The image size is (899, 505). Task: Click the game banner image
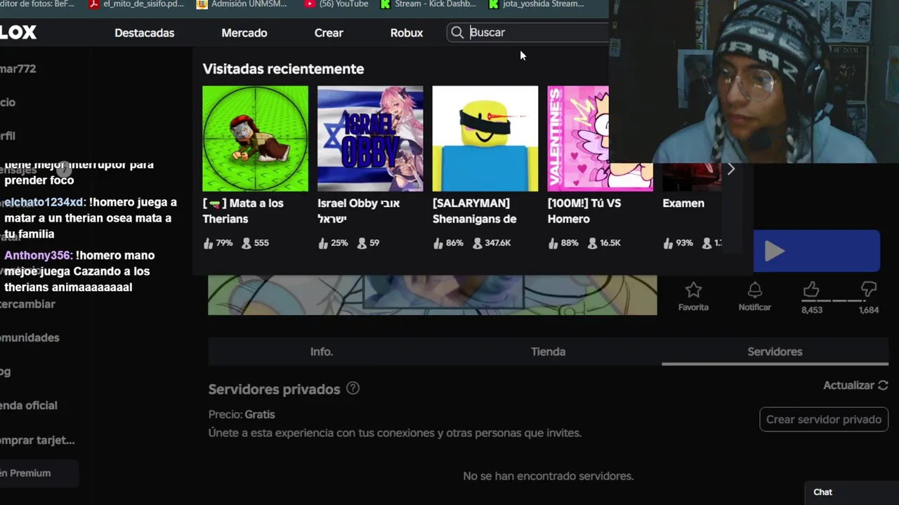tap(432, 295)
